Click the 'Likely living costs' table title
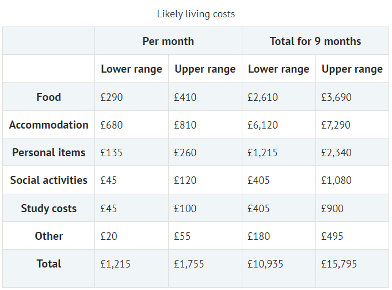The width and height of the screenshot is (392, 290). (196, 14)
